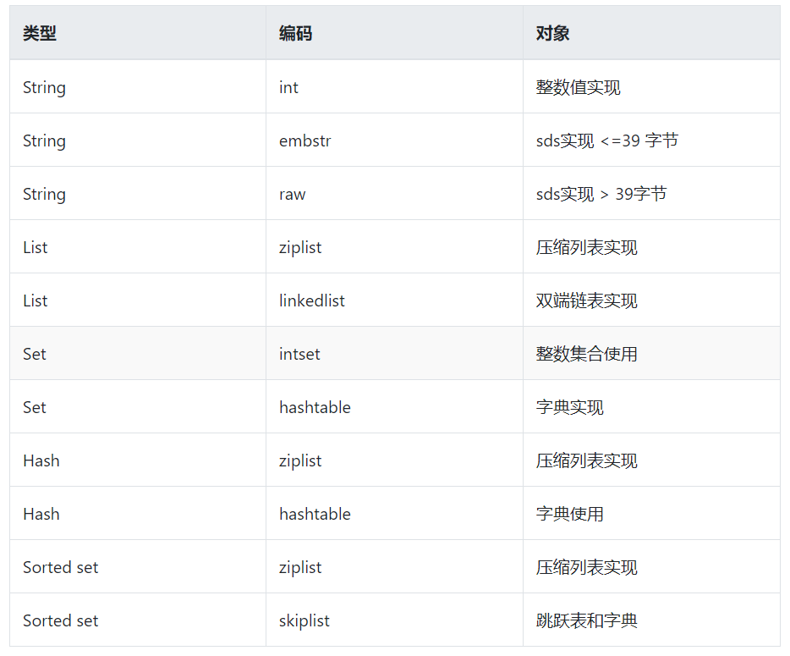This screenshot has width=790, height=656.
Task: Select the 双端链表实现 cell
Action: 586,300
